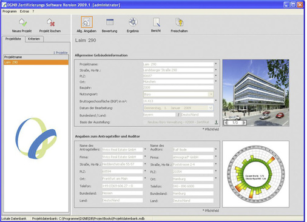Screen dimensions: 307x222
Task: Click the Auditor Ort field Hamburg
Action: pos(193,179)
